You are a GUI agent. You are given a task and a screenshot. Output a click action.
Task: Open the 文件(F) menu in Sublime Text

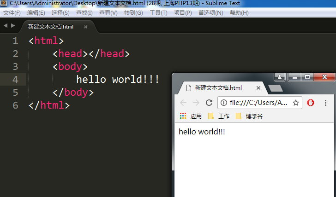coord(12,13)
